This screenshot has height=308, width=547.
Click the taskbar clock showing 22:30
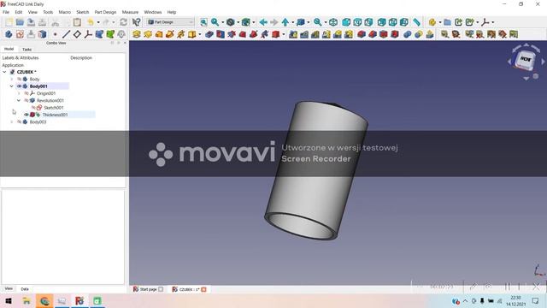515,300
